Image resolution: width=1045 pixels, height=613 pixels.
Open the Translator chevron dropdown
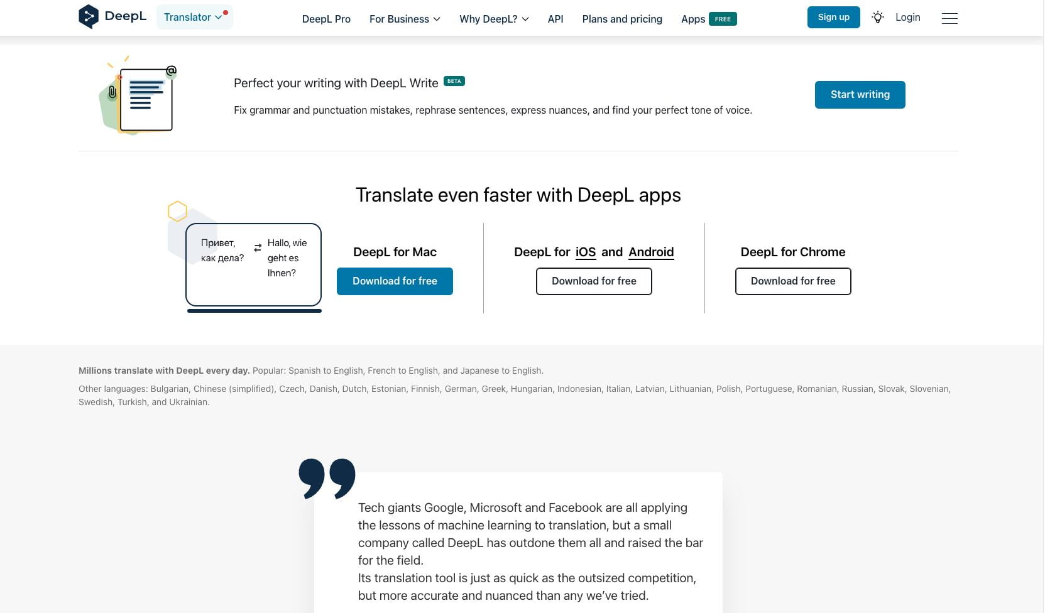pyautogui.click(x=218, y=17)
